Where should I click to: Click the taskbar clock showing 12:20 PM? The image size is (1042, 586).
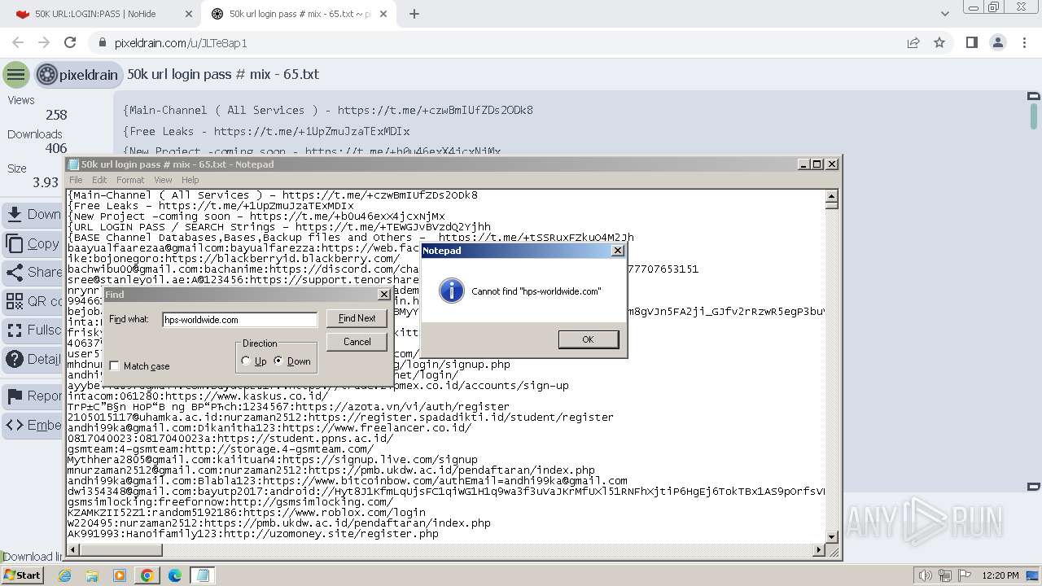(1000, 575)
